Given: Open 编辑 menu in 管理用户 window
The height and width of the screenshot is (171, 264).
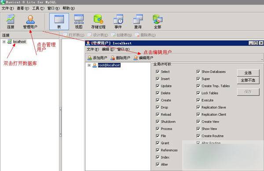Looking at the screenshot, I should (108, 50).
